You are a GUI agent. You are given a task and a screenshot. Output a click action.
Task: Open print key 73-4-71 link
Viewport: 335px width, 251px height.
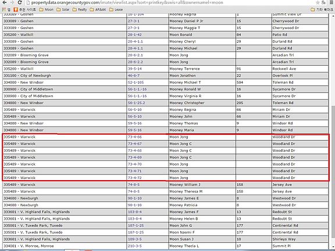(134, 171)
